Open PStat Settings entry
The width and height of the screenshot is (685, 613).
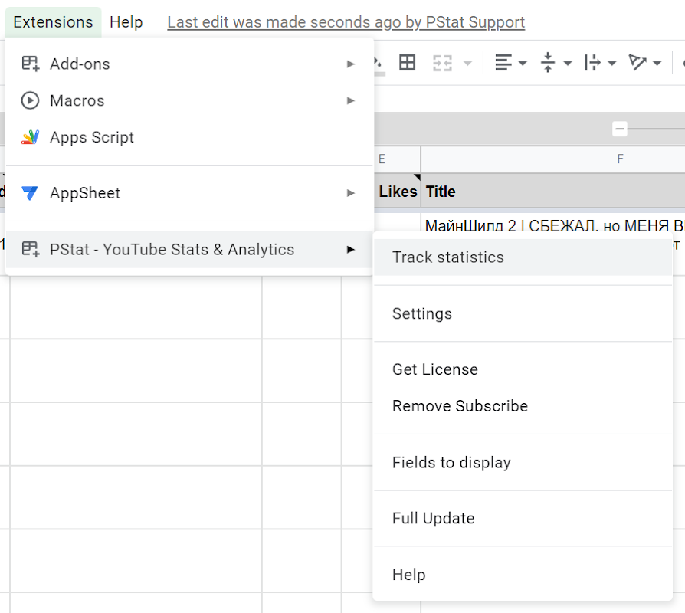(523, 313)
